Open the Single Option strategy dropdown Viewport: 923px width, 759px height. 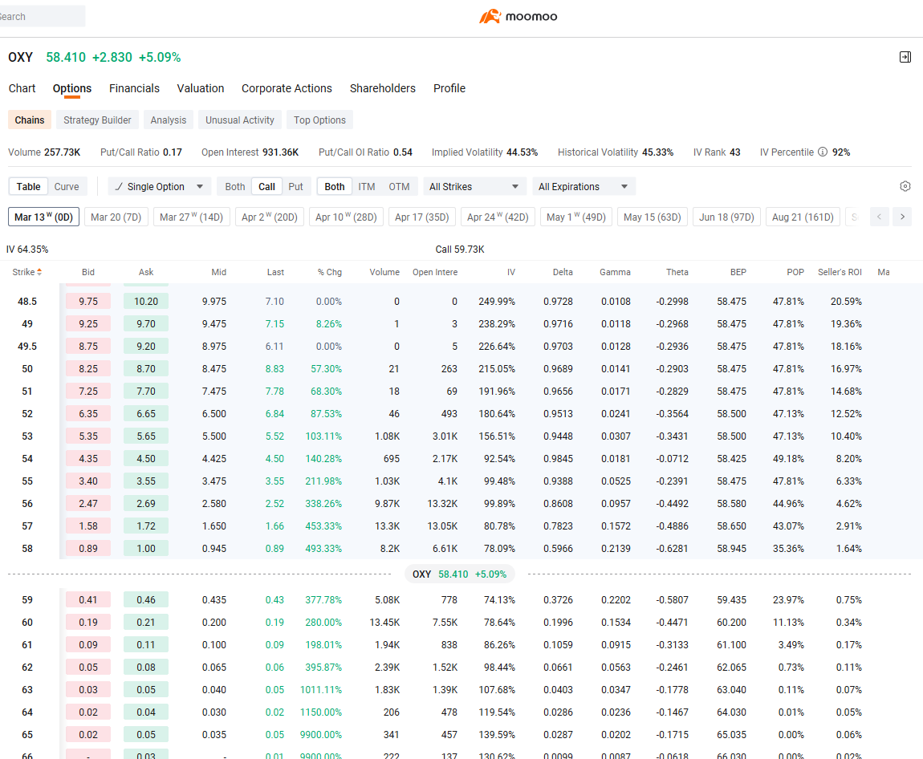(159, 186)
